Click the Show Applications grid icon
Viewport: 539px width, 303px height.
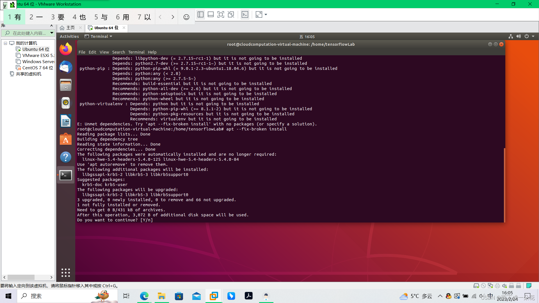coord(66,272)
